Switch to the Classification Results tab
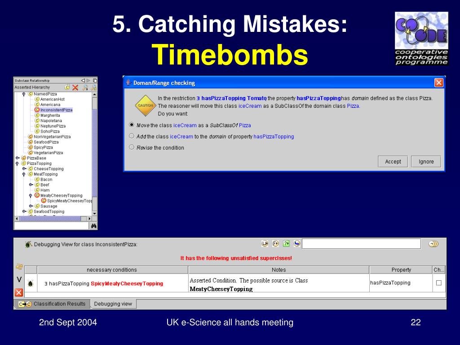This screenshot has width=460, height=345. [52, 304]
